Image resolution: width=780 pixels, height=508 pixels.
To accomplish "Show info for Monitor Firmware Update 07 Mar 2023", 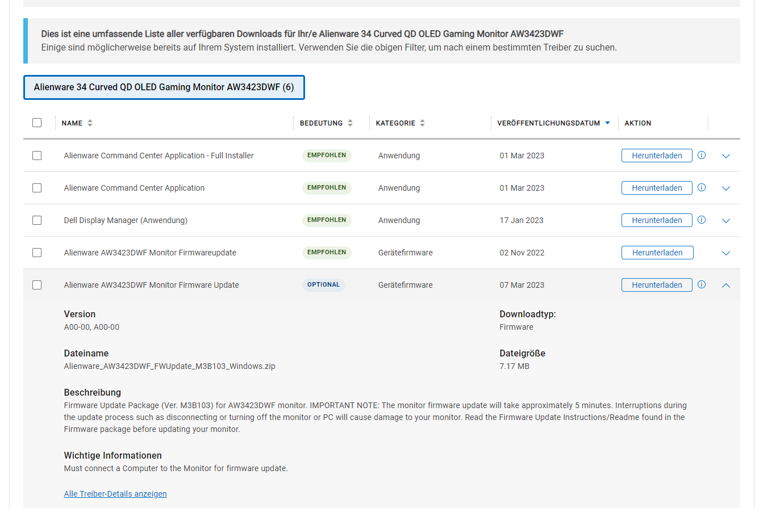I will (702, 284).
